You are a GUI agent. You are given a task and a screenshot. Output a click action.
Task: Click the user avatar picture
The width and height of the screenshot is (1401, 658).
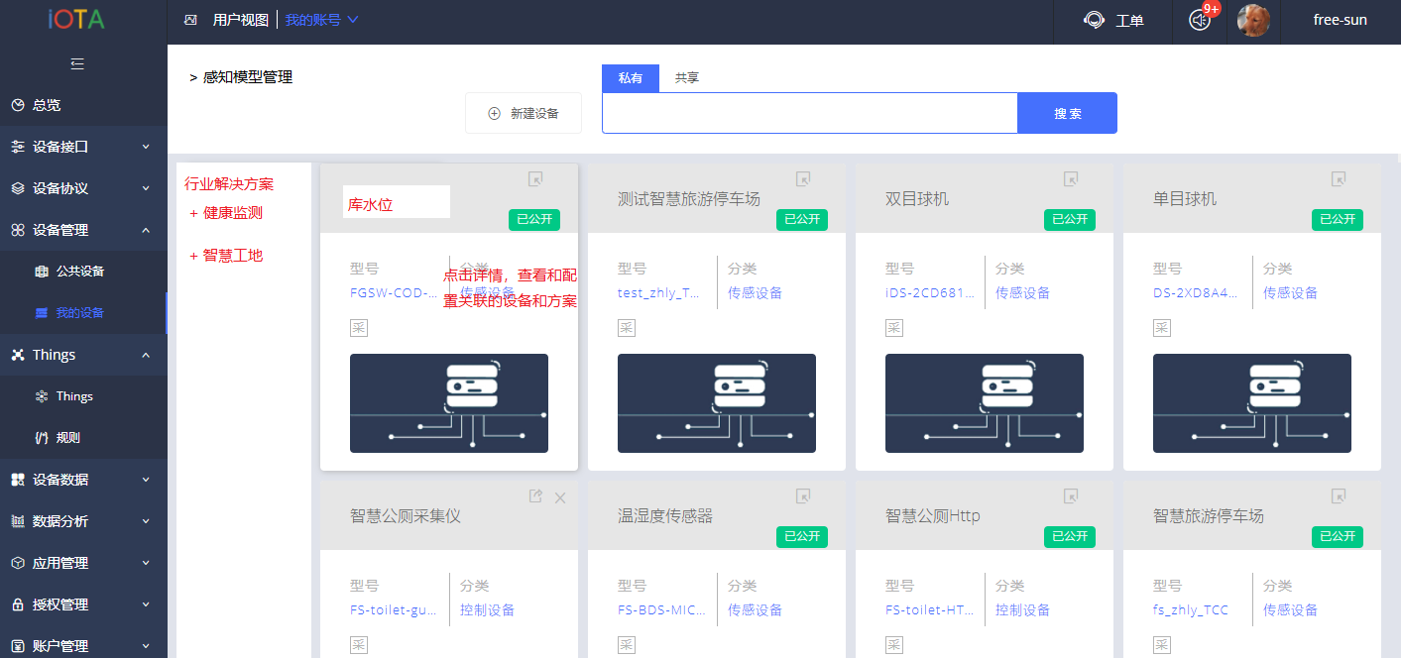(1254, 21)
